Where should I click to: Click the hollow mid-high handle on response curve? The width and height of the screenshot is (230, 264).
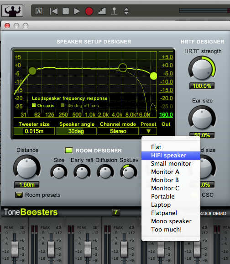123,68
